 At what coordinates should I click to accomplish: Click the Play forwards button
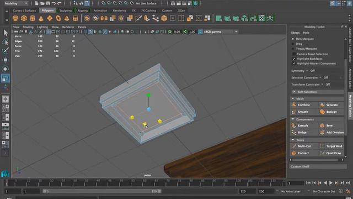(331, 183)
